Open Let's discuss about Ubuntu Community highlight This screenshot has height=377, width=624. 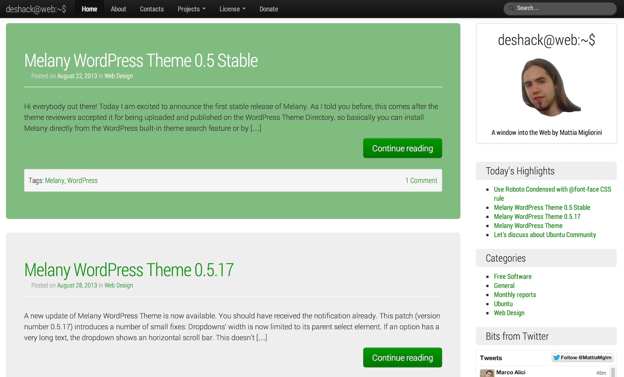coord(545,235)
